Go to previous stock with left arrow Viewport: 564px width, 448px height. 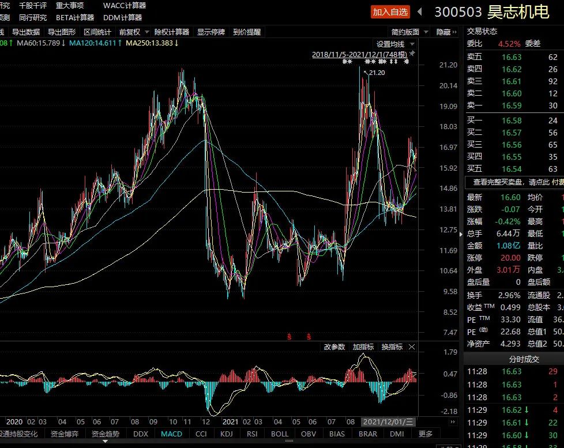(x=420, y=12)
